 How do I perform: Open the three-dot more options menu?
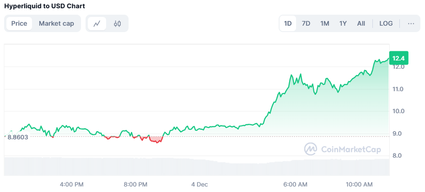411,24
